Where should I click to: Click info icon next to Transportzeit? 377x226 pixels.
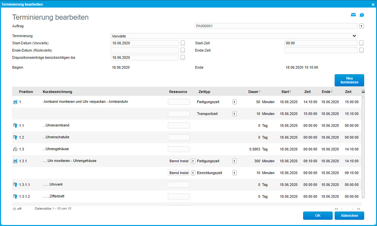(234, 114)
